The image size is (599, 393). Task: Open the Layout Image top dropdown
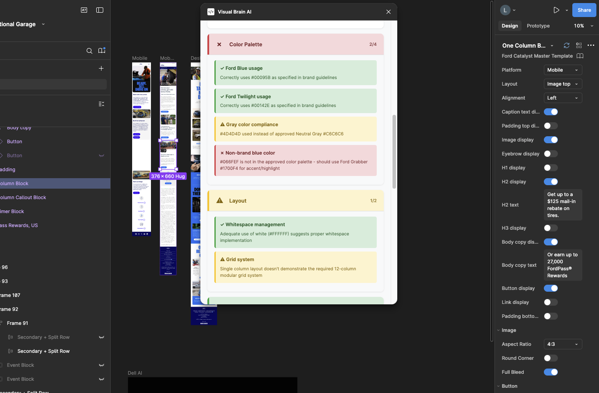coord(563,84)
